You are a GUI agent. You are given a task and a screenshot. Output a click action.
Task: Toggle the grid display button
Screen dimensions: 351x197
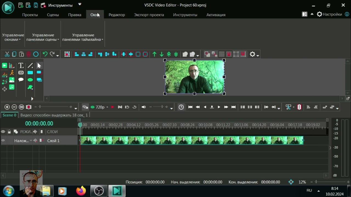[x=222, y=54]
